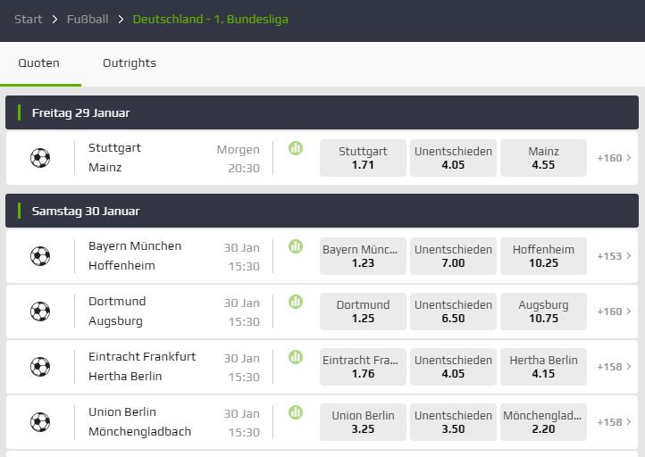Go to Start breadcrumb link
Screen dimensions: 645x457
28,19
